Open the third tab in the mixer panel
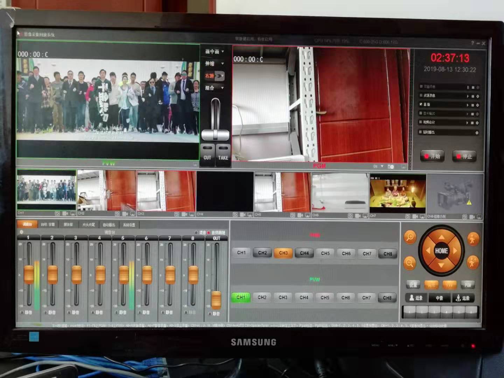 68,225
